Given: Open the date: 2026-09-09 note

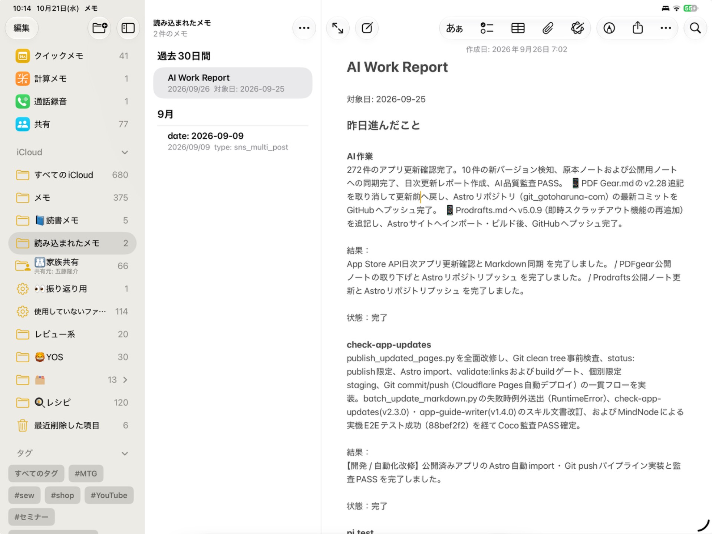Looking at the screenshot, I should pyautogui.click(x=233, y=141).
